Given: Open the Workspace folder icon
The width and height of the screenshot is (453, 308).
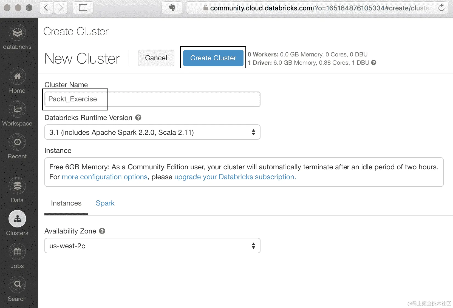Looking at the screenshot, I should [x=17, y=109].
